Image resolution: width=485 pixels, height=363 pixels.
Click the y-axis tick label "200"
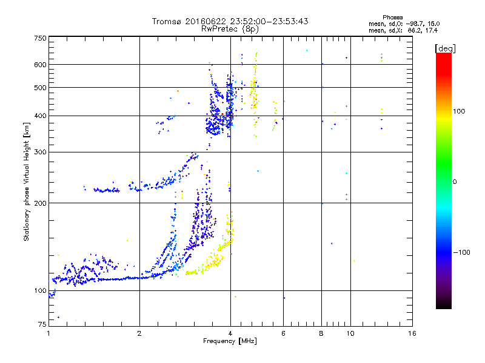40,203
